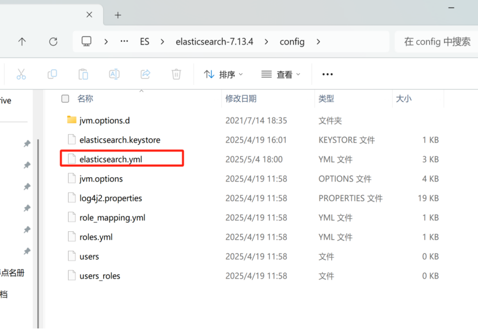
Task: Toggle the select-all checkbox in header
Action: (65, 98)
